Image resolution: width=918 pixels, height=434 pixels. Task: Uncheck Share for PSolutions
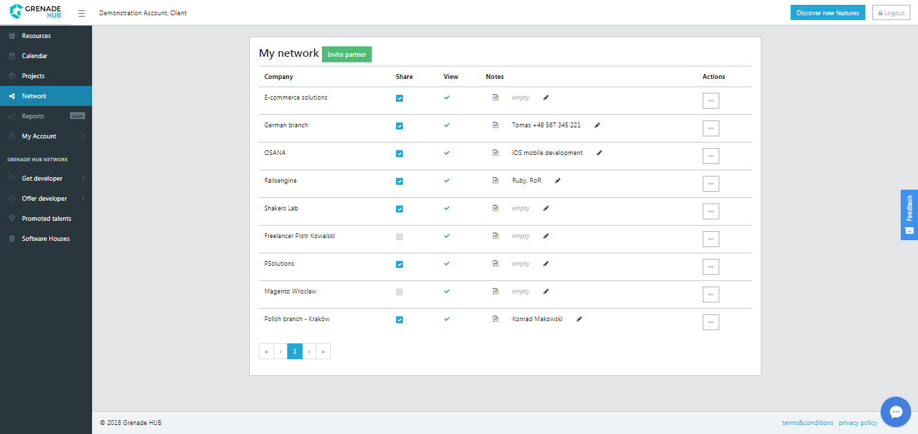pyautogui.click(x=399, y=264)
